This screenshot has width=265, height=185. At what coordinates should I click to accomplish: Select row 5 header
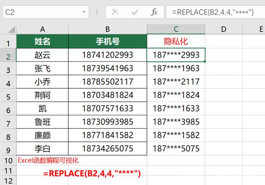click(8, 95)
